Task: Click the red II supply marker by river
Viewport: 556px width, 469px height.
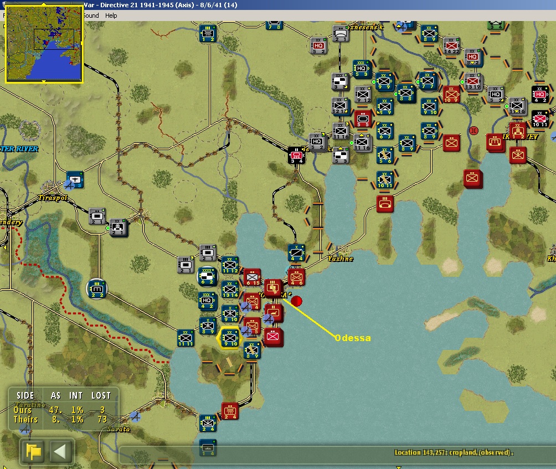Action: (x=473, y=131)
